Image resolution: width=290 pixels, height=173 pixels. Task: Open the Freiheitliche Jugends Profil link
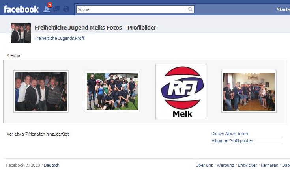click(60, 38)
